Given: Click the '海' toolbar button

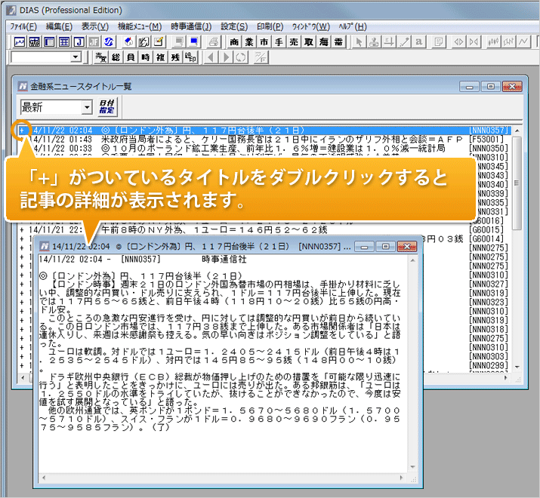Looking at the screenshot, I should point(323,41).
